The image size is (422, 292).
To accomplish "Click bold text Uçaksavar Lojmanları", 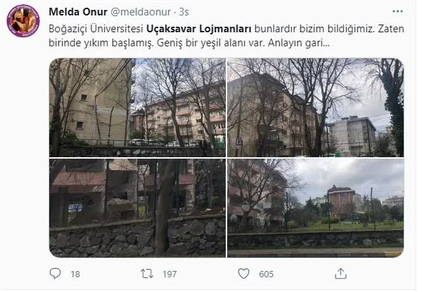I will tap(199, 29).
